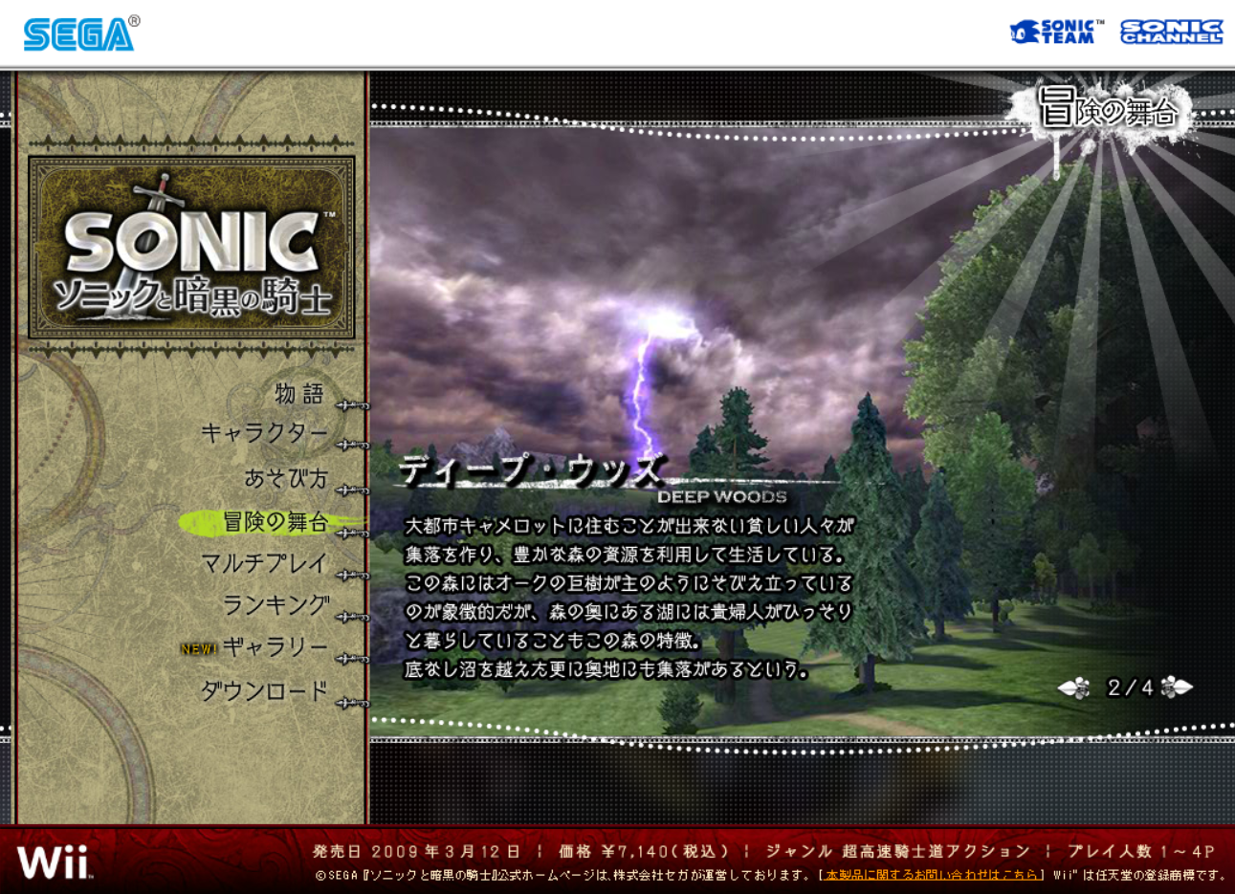Open the キャラクター menu item
This screenshot has width=1235, height=894.
click(x=264, y=434)
